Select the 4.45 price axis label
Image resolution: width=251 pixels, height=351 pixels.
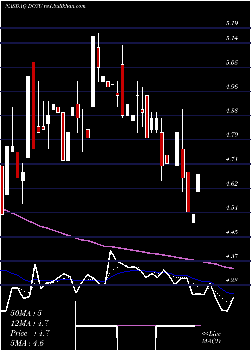coord(232,232)
